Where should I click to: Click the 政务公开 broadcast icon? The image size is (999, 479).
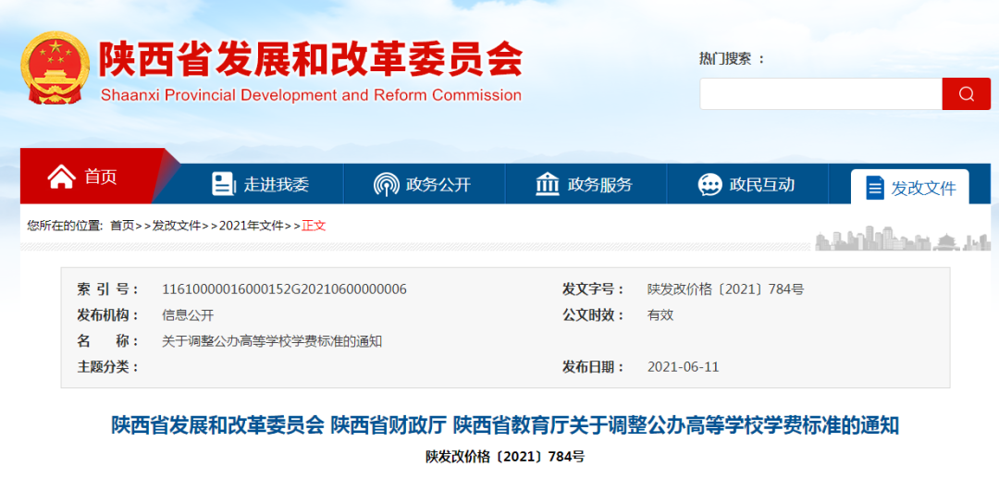pos(386,184)
